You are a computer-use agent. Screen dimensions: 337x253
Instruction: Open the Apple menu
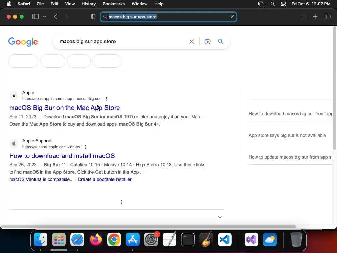point(9,4)
